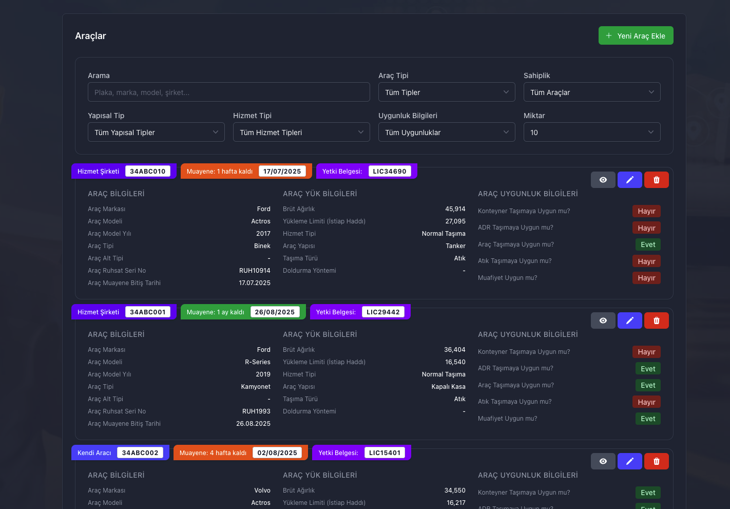Screen dimensions: 730x509
Task: Expand the Sahiplik filter dropdown
Action: click(x=591, y=92)
